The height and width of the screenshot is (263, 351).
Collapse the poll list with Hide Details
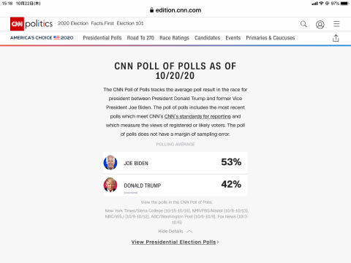pyautogui.click(x=170, y=232)
